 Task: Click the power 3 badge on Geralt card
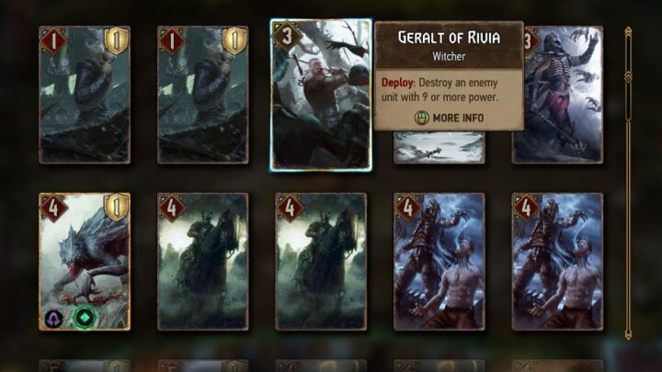(x=288, y=36)
